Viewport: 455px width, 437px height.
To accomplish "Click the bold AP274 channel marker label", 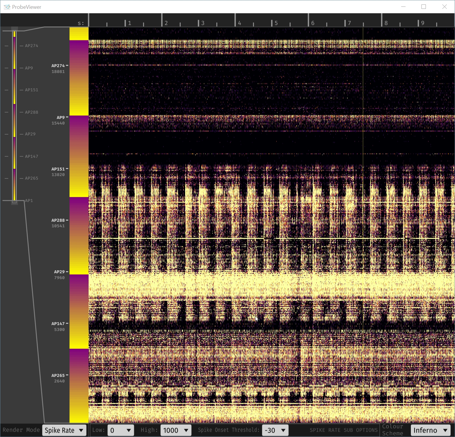I will (58, 66).
